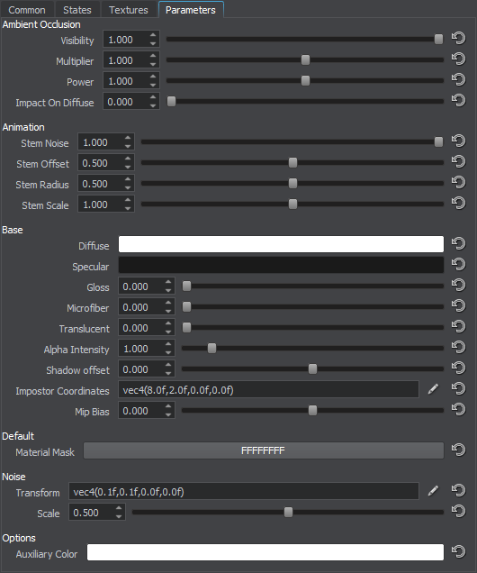Open the States tab
This screenshot has width=477, height=573.
pyautogui.click(x=77, y=10)
